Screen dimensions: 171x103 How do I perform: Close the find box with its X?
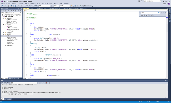(165, 13)
